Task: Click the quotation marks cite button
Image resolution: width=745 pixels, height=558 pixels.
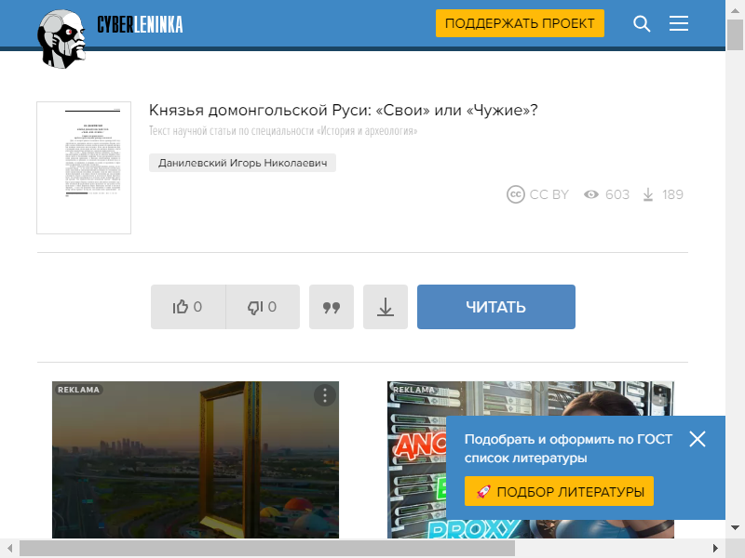Action: [x=332, y=307]
